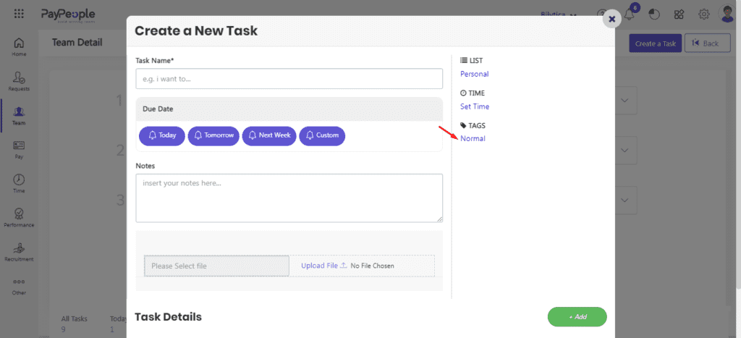This screenshot has width=741, height=338.
Task: Click the Task Name input field
Action: click(289, 78)
